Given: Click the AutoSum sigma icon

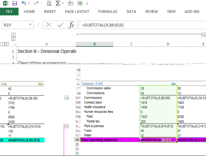Looking at the screenshot, I should (58, 4).
